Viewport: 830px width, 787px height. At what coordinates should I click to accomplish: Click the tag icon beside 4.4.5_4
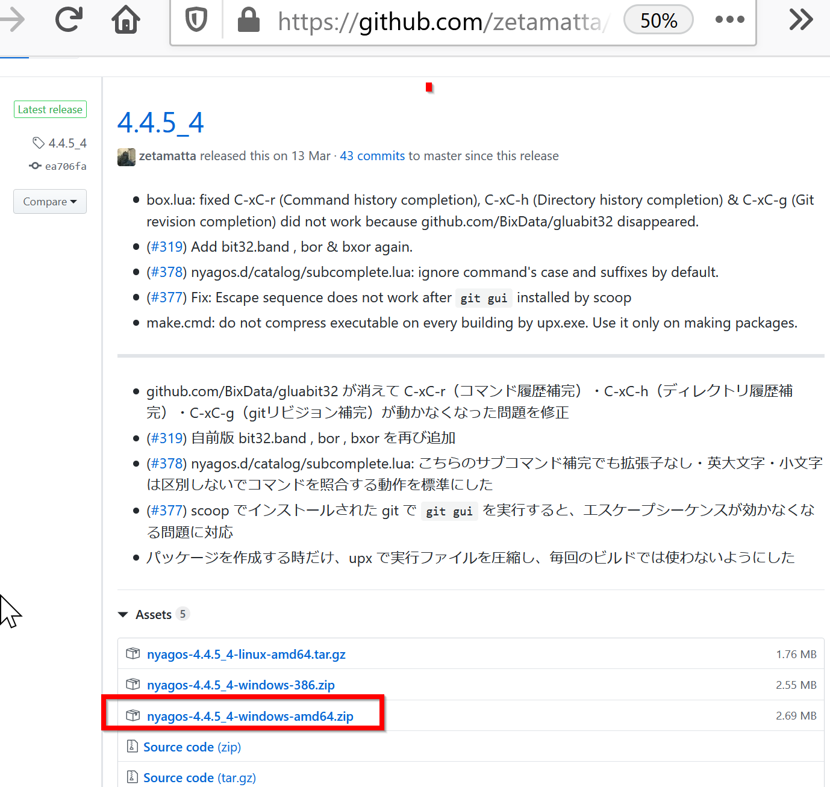click(39, 143)
